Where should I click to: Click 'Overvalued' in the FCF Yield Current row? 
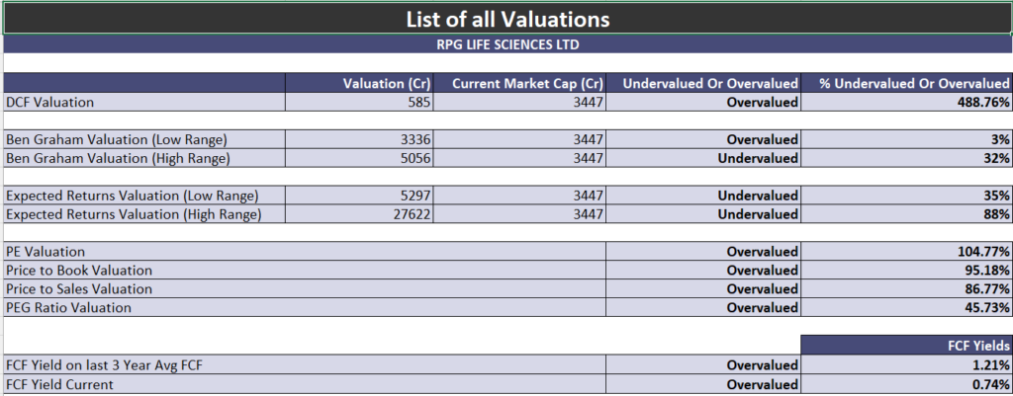coord(703,384)
